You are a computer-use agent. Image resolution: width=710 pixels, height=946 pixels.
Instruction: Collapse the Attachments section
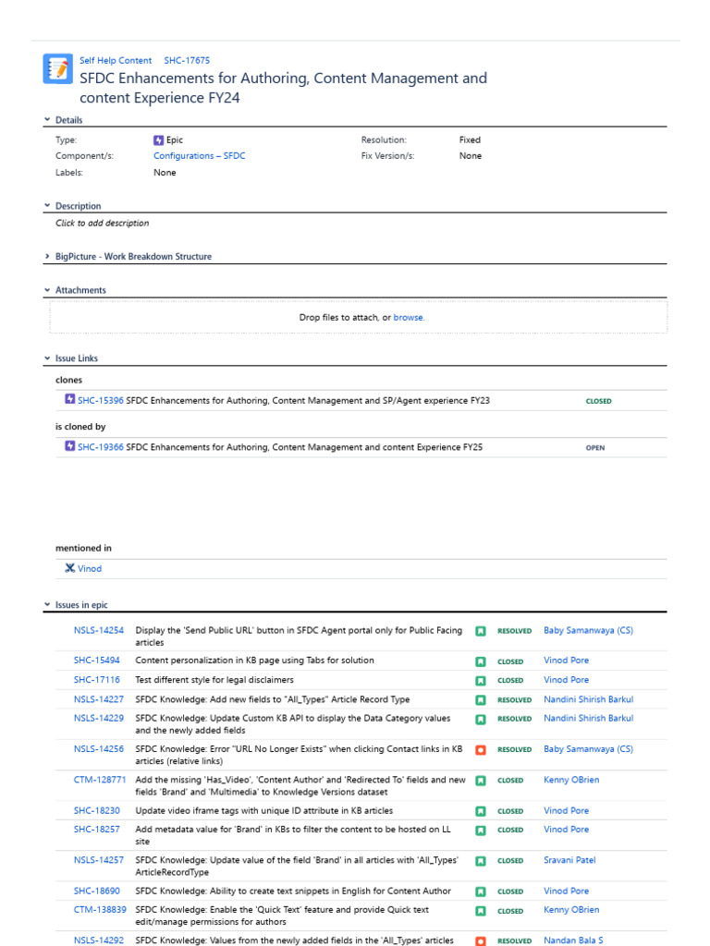(47, 289)
